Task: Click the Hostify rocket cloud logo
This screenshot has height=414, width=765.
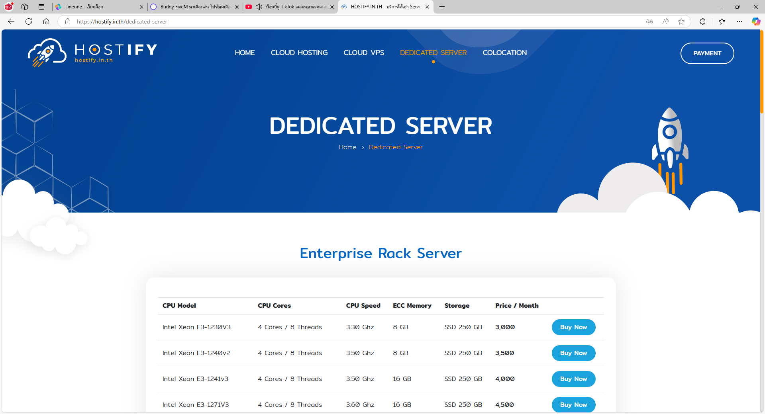Action: 47,53
